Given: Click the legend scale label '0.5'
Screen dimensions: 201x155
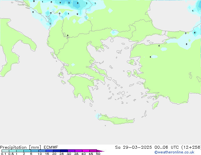Looking at the screenshot, I should (11, 154).
